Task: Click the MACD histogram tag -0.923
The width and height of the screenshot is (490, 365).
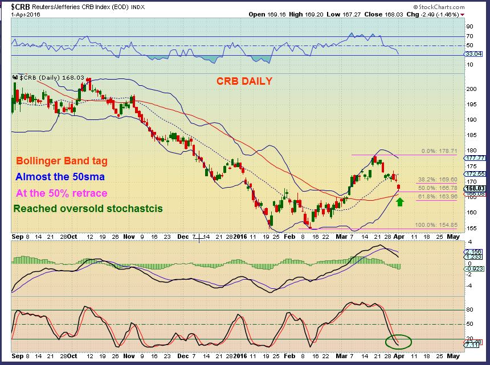Action: tap(473, 269)
